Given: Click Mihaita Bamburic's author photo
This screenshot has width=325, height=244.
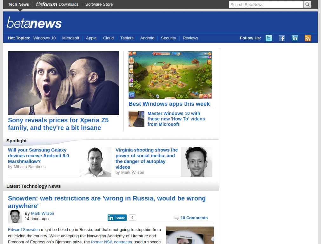Looking at the screenshot, I should click(96, 162).
